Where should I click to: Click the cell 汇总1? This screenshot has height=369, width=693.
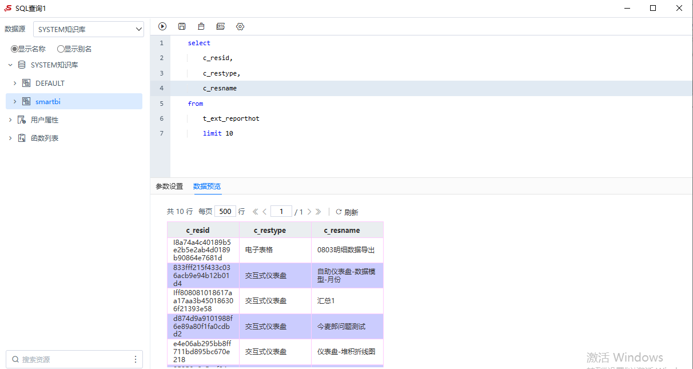tap(348, 300)
